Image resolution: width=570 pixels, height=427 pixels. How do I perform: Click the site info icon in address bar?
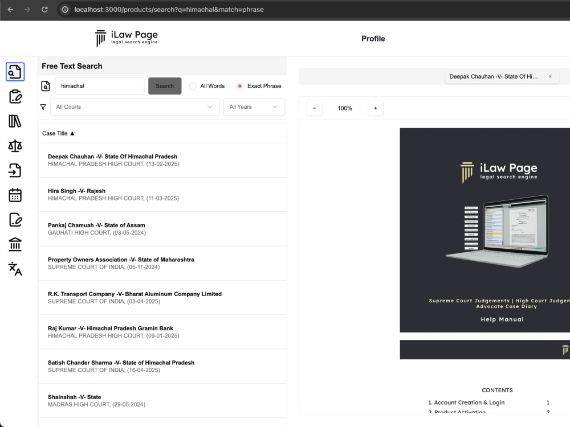pos(65,10)
